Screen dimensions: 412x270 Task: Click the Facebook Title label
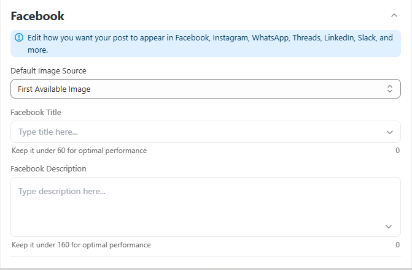(x=36, y=113)
